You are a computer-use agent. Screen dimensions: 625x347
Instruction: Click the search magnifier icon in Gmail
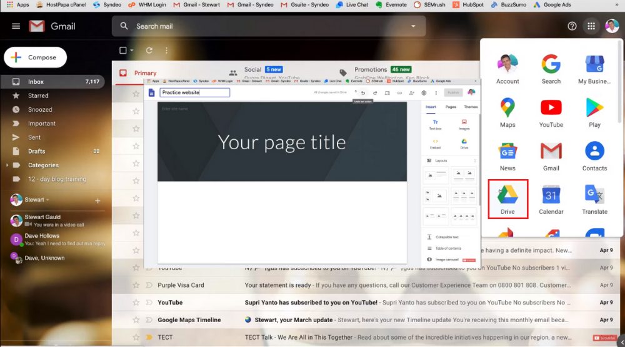pyautogui.click(x=124, y=26)
